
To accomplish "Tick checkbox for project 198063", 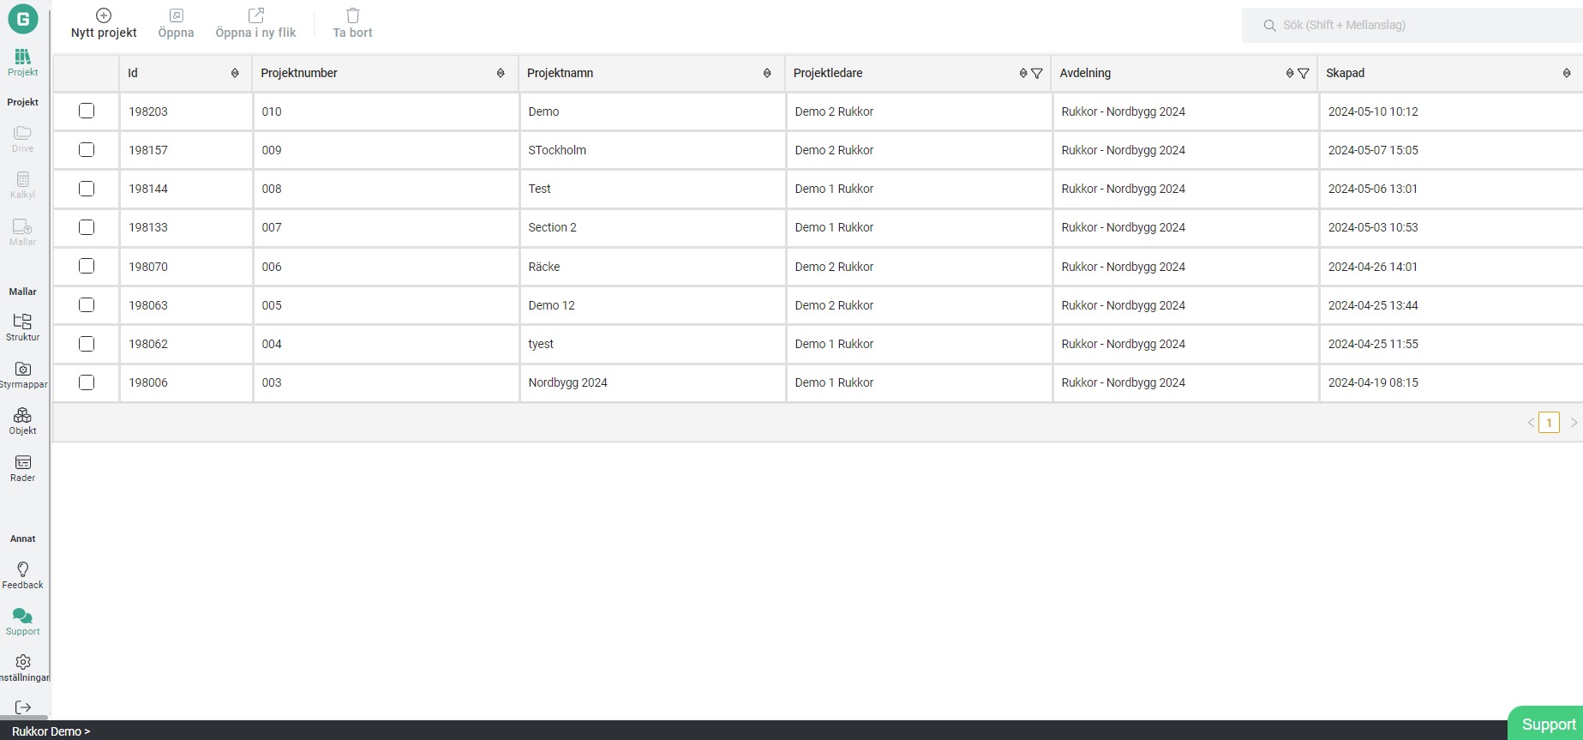I will pyautogui.click(x=87, y=304).
